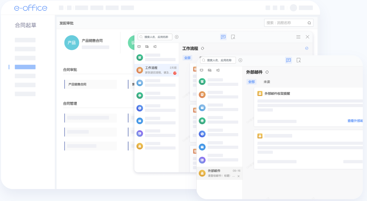
Task: Click the blue check-circle mark-read icon in the 工作流程 window
Action: (x=307, y=48)
